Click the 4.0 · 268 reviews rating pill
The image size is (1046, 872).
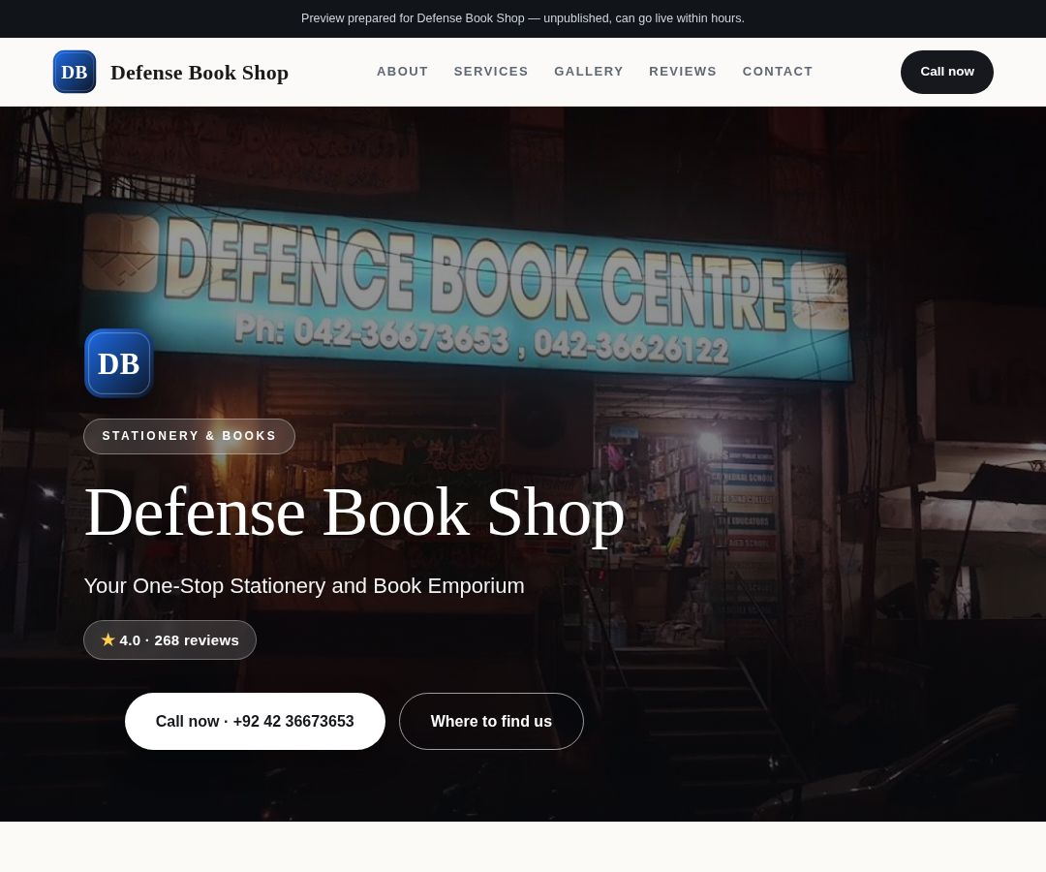tap(169, 639)
